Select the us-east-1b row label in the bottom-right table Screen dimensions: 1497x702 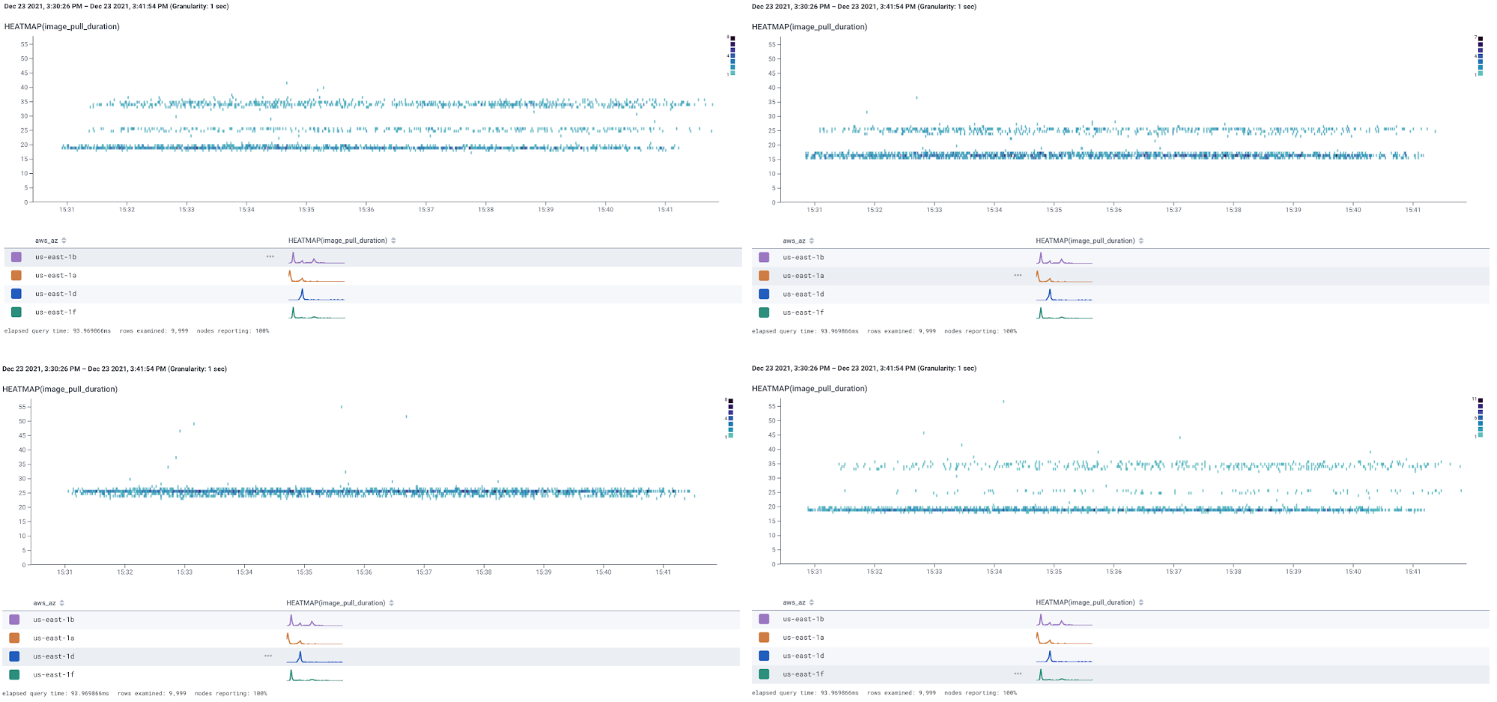pos(804,619)
